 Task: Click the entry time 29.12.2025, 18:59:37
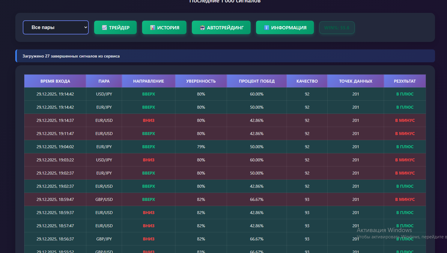[55, 213]
